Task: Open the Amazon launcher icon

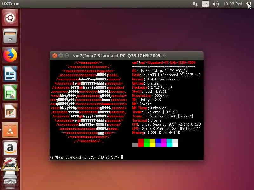Action: 10,149
